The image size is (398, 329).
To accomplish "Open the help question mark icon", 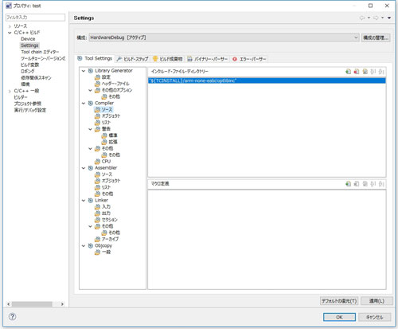I will 12,316.
